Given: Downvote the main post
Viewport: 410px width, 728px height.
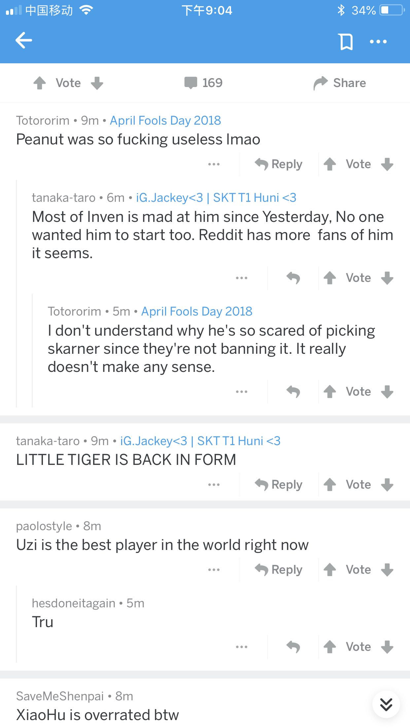Looking at the screenshot, I should 97,83.
